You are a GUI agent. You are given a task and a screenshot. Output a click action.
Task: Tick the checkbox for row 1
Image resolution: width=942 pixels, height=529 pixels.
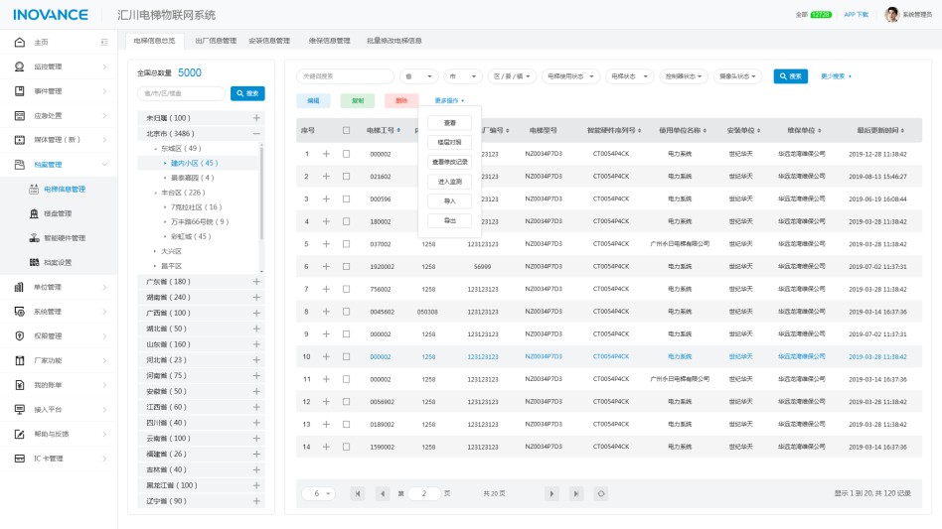[346, 154]
